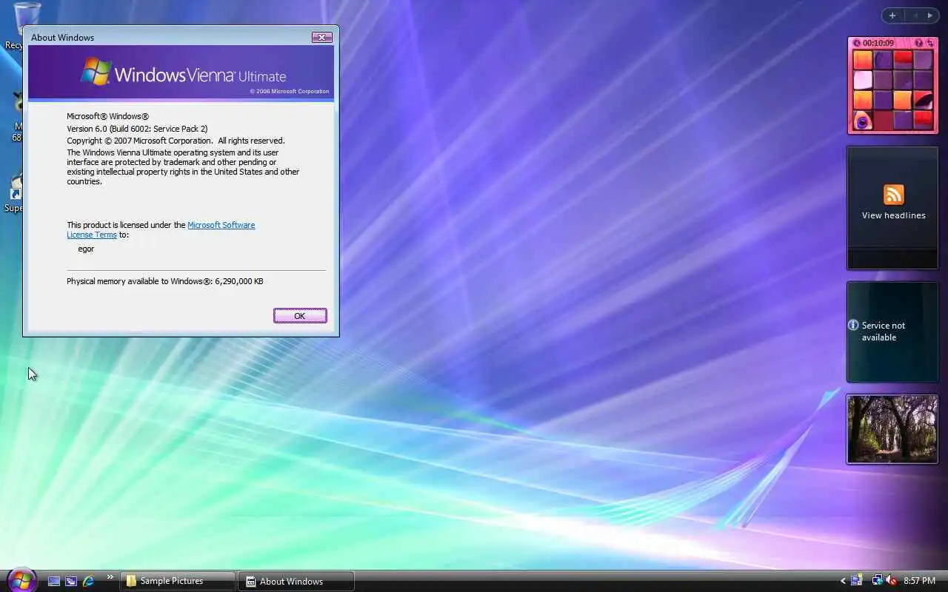This screenshot has width=948, height=592.
Task: Click the About Windows title bar
Action: [x=170, y=37]
